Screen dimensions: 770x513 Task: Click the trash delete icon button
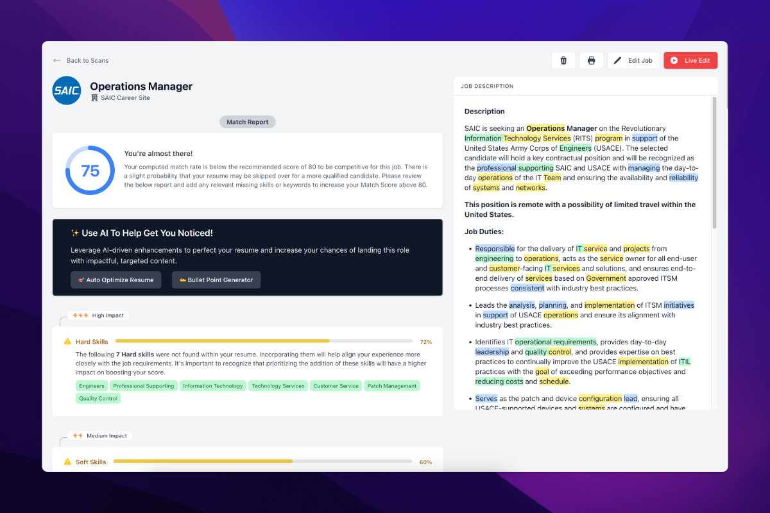tap(563, 60)
